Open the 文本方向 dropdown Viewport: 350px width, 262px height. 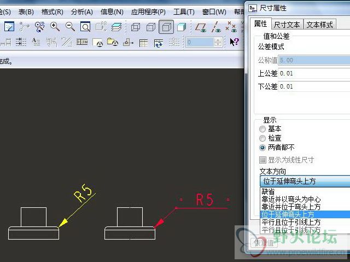pyautogui.click(x=305, y=181)
